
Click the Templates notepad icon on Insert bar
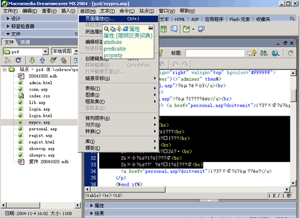click(x=186, y=29)
